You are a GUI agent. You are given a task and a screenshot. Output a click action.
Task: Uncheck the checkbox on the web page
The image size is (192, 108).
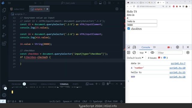point(129,29)
